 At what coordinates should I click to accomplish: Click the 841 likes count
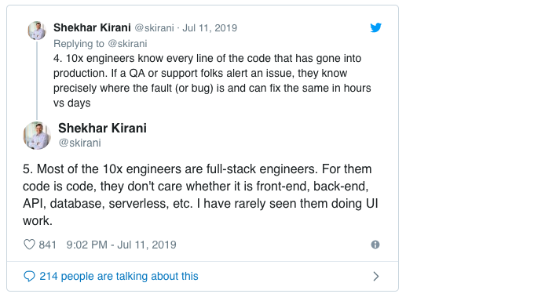(47, 245)
